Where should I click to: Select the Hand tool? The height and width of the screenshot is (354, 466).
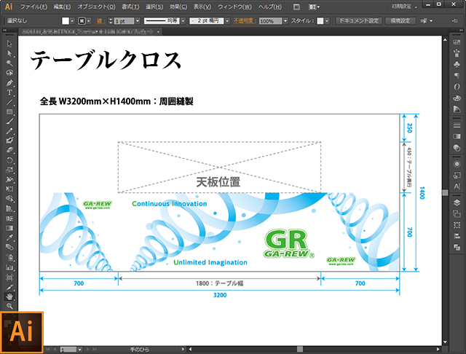9,296
